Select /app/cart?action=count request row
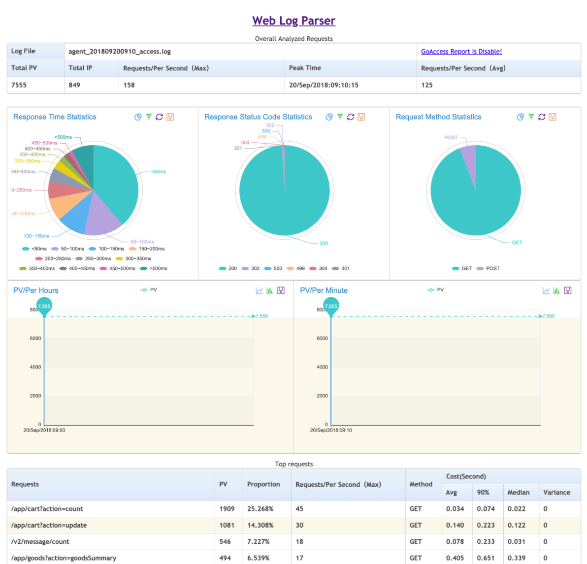587x564 pixels. coord(294,509)
